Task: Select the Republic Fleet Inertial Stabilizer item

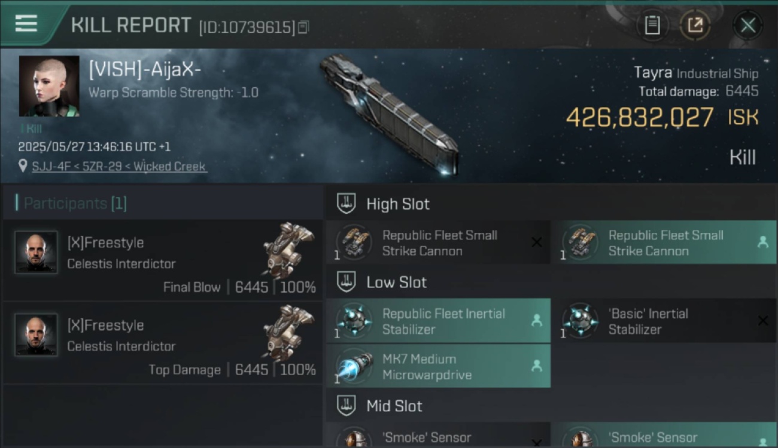Action: point(438,321)
